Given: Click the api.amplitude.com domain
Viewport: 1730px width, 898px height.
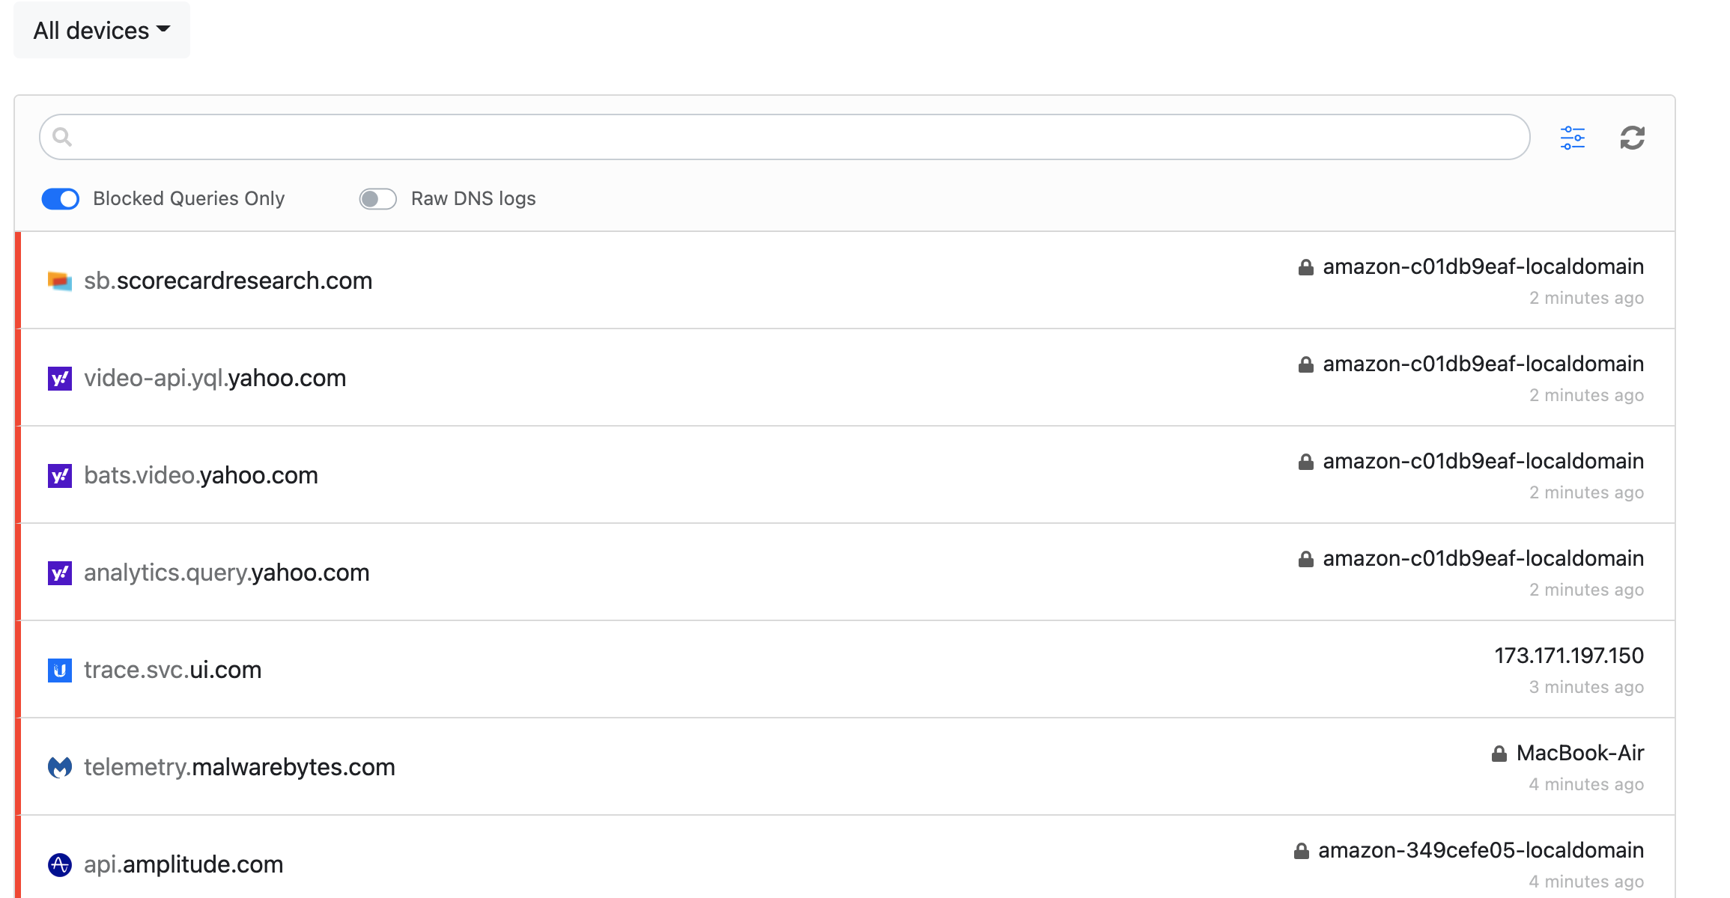Looking at the screenshot, I should coord(183,864).
